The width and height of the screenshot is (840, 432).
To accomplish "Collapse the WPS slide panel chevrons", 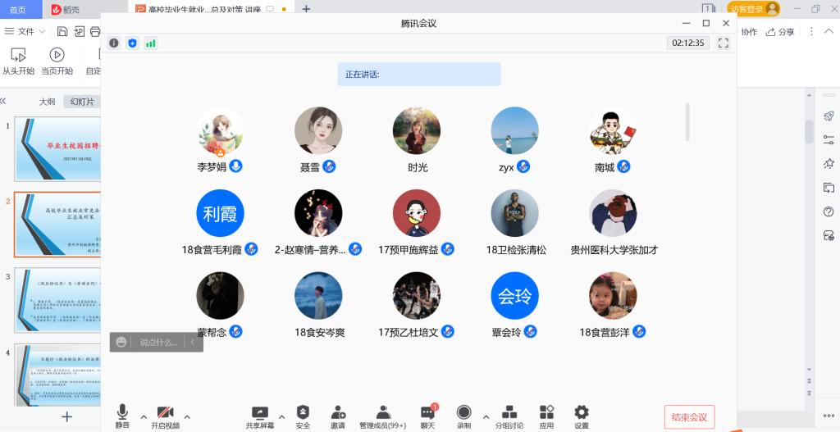I will point(3,101).
